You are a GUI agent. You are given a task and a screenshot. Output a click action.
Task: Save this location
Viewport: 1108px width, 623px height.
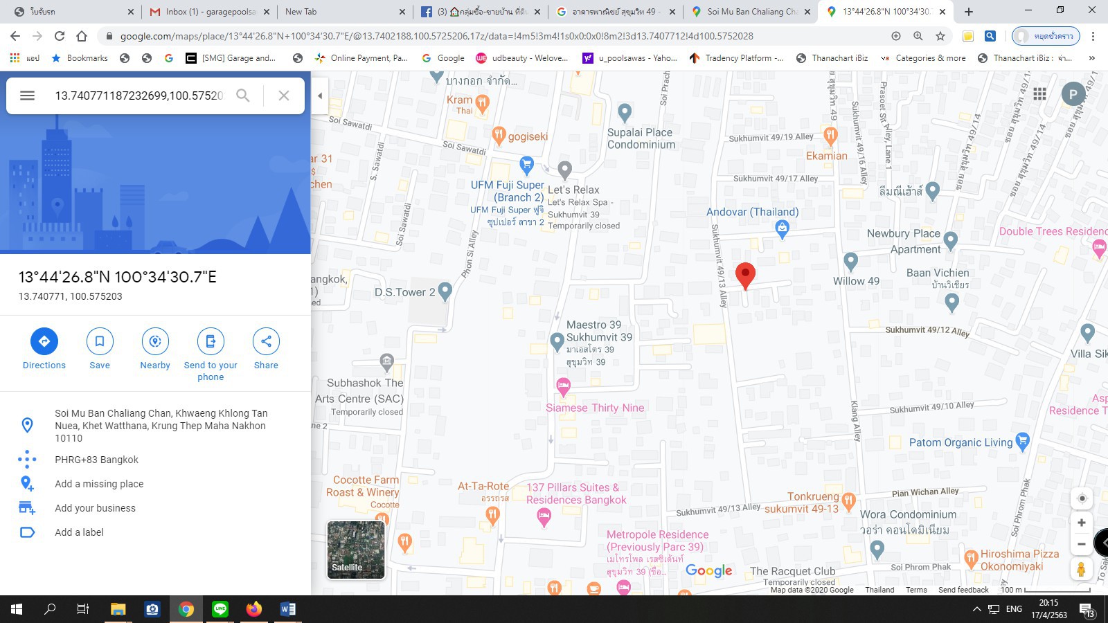pyautogui.click(x=100, y=350)
